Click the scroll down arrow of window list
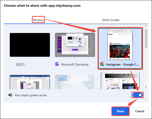The image size is (152, 119). point(146,87)
